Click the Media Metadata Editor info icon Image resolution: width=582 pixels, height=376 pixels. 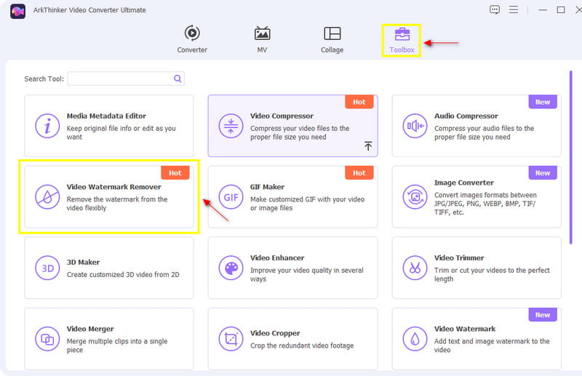pos(47,126)
